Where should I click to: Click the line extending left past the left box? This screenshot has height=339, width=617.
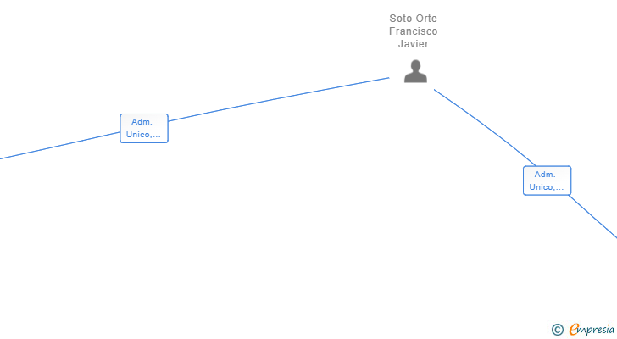coord(60,146)
